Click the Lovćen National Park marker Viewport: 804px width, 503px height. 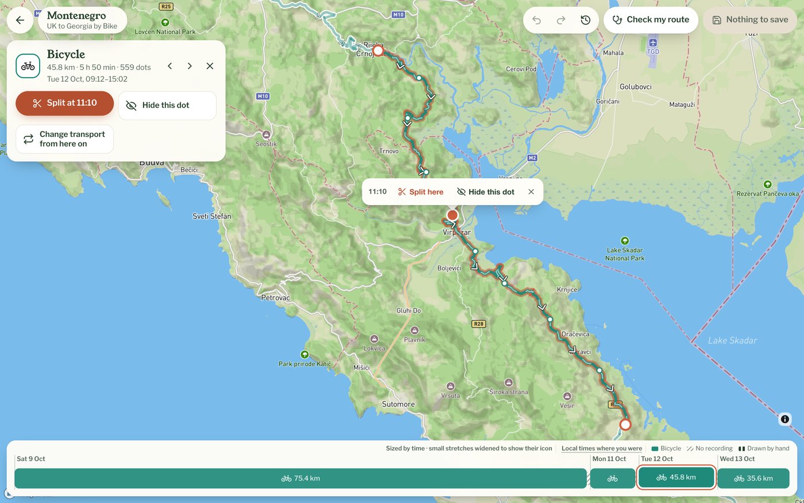click(165, 22)
